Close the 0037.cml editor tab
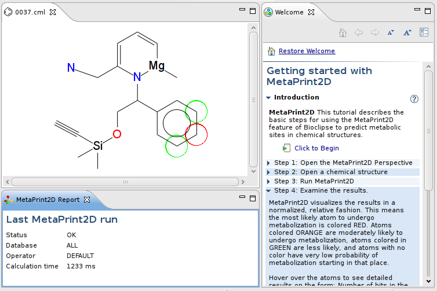Viewport: 437px width, 291px height. 53,12
